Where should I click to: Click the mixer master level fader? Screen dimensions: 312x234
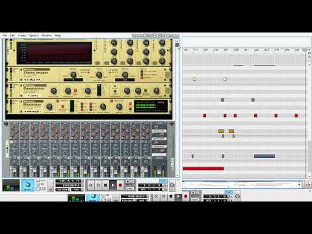coord(159,172)
